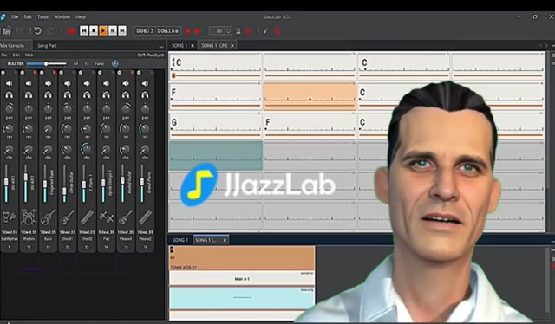
Task: Mute the Grand Piano channel speaker
Action: click(x=145, y=83)
